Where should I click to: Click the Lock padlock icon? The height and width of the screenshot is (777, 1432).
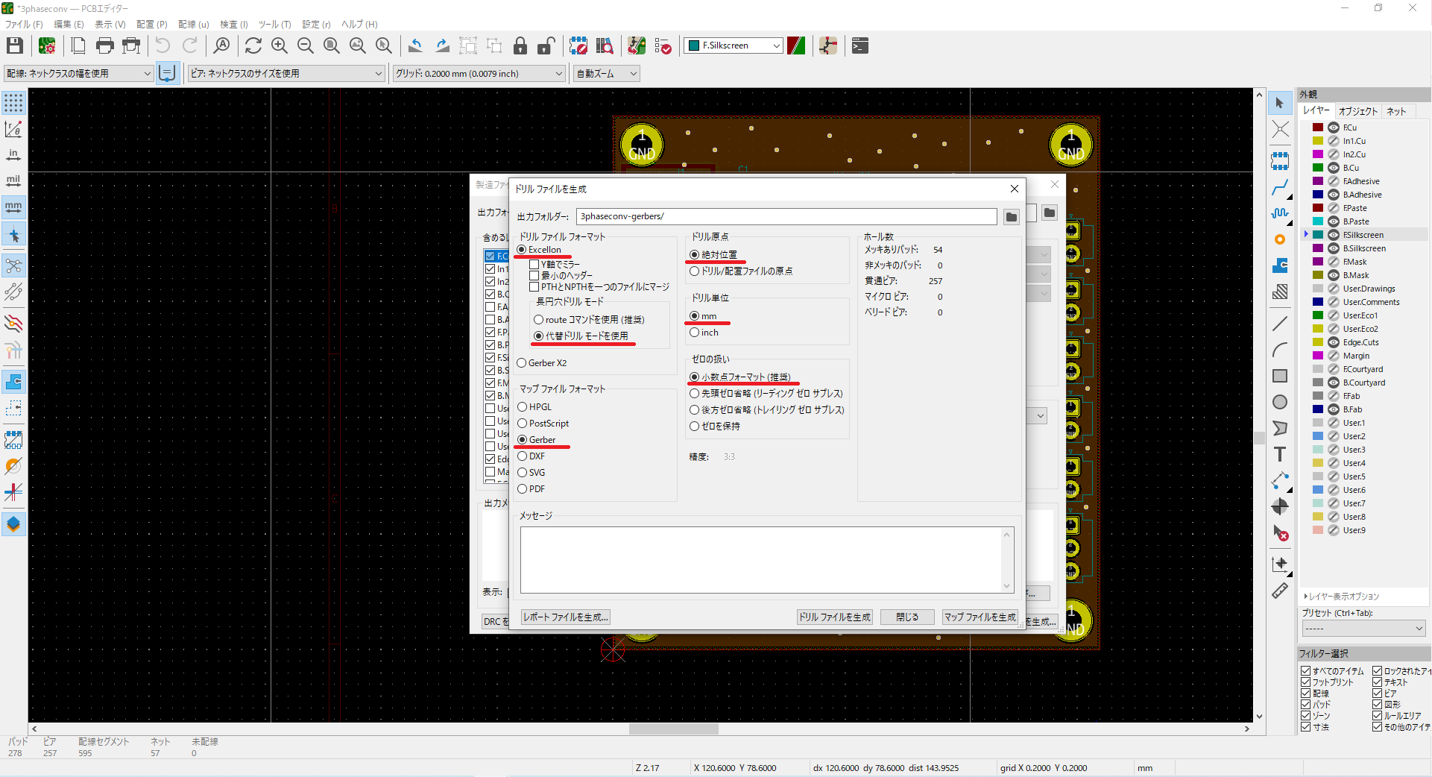(x=520, y=46)
